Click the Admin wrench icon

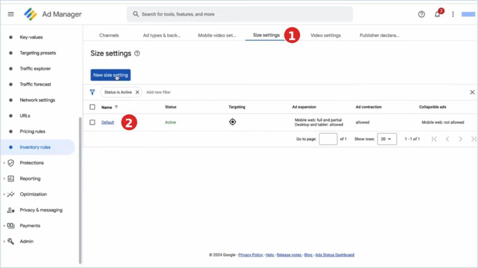[11, 241]
